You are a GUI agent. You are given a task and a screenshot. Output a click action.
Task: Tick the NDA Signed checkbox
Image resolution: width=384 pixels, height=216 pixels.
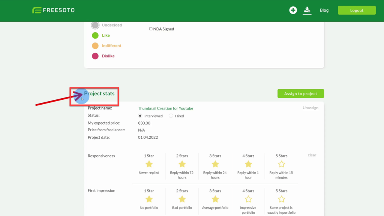click(151, 29)
